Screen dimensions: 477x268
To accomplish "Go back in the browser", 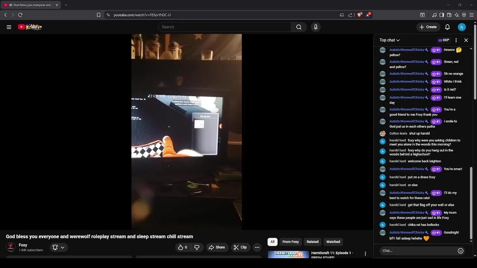I will [x=6, y=15].
